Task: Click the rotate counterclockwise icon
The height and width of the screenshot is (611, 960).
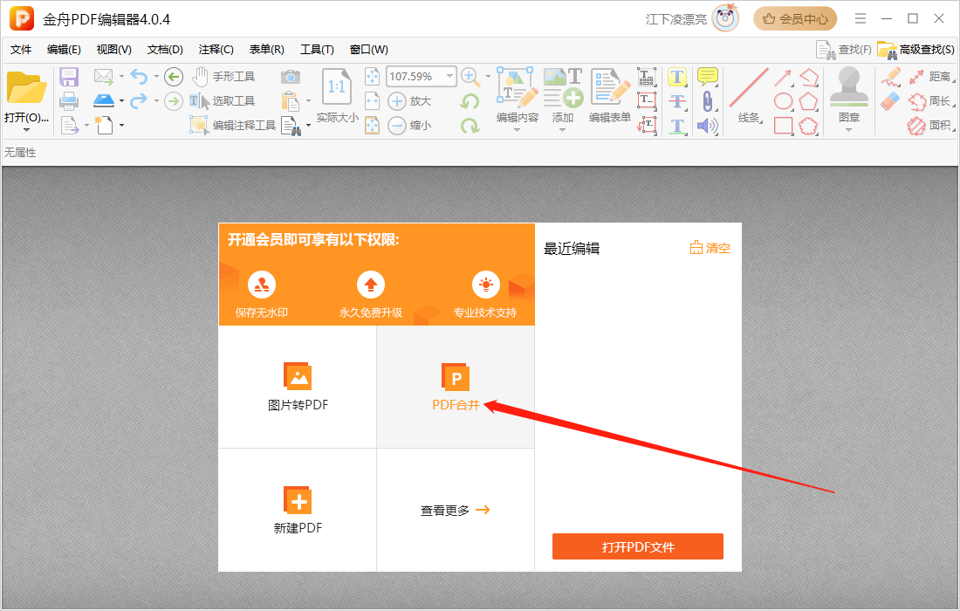Action: 470,101
